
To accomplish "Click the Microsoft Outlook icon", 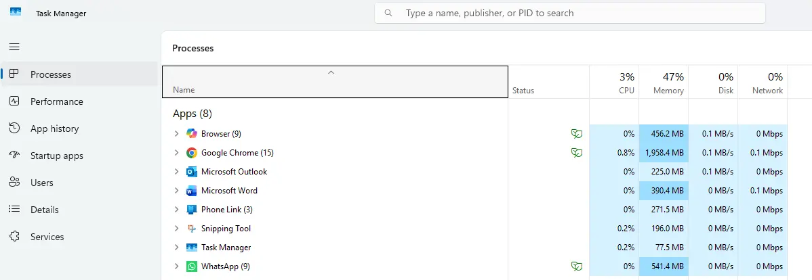I will tap(192, 172).
